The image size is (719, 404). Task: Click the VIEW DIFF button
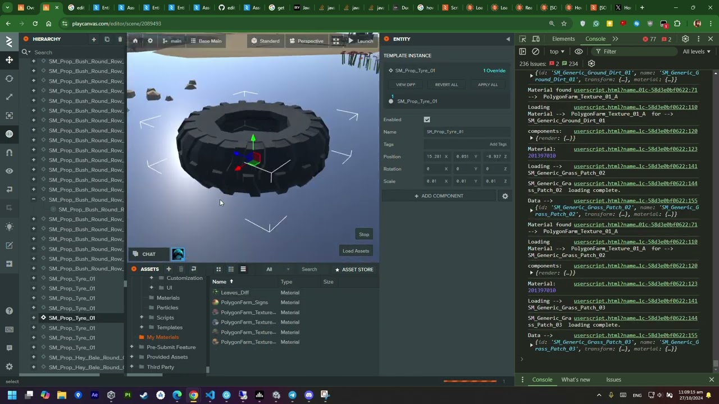pos(406,85)
